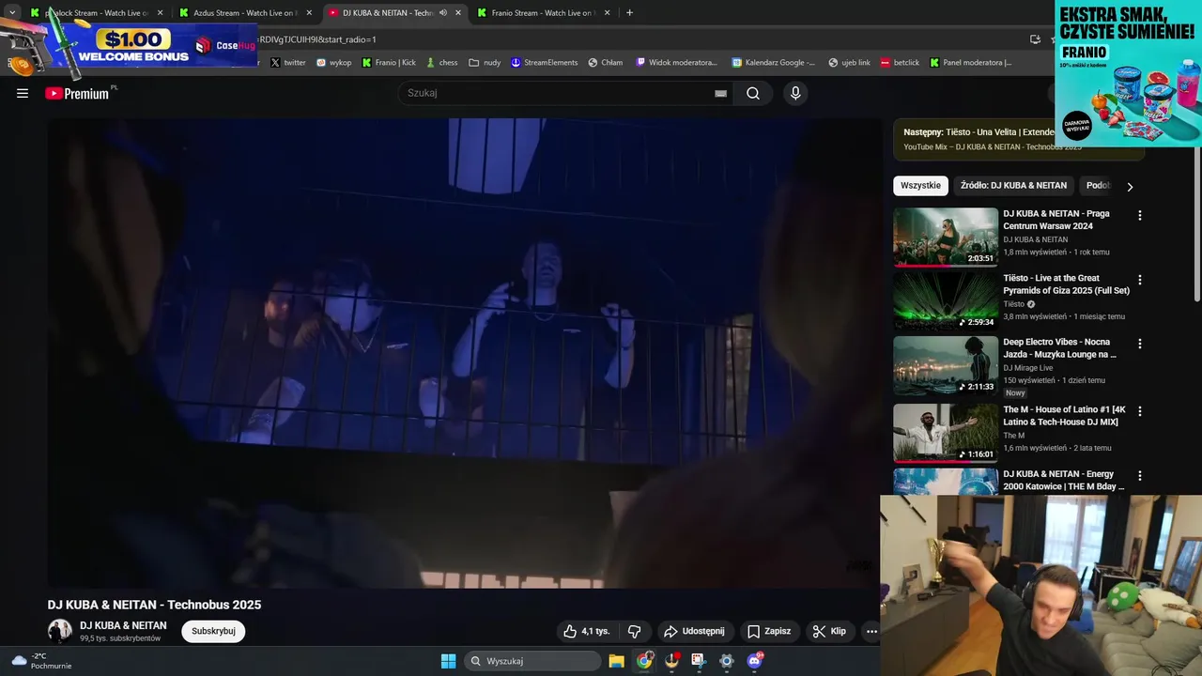Open DJ KUBA & NEITAN channel avatar

point(60,631)
